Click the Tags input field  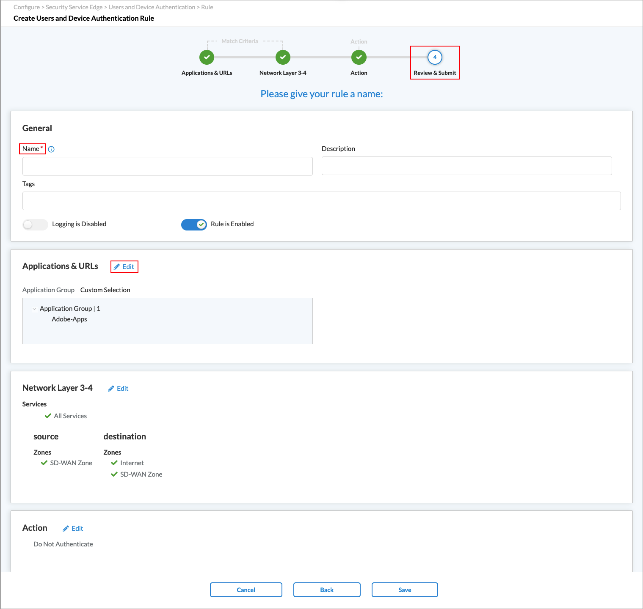321,201
